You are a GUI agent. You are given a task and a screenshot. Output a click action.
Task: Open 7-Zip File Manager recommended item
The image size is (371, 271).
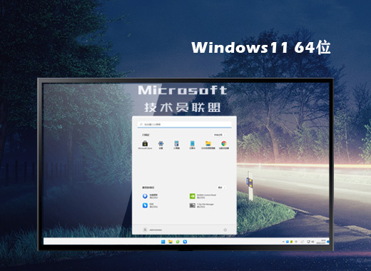click(x=202, y=205)
